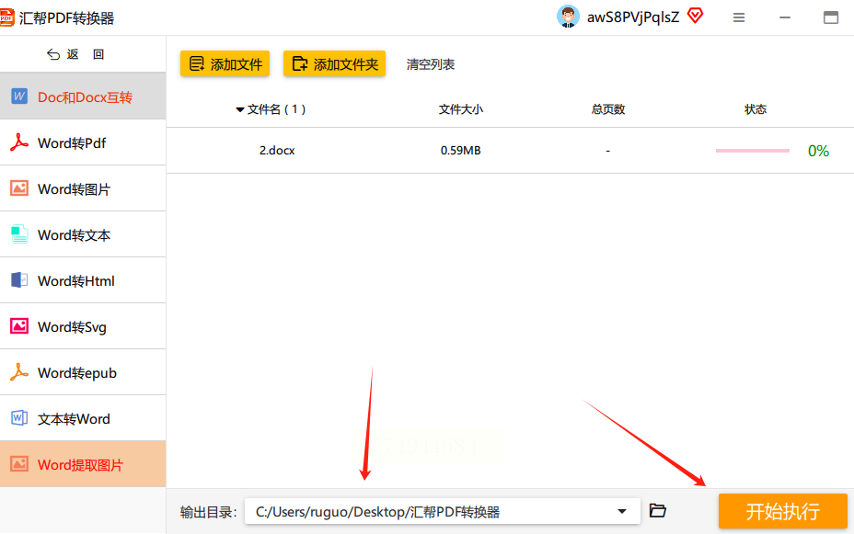Click the sort triangle beside 文件名
Screen dimensions: 854x534
point(239,110)
